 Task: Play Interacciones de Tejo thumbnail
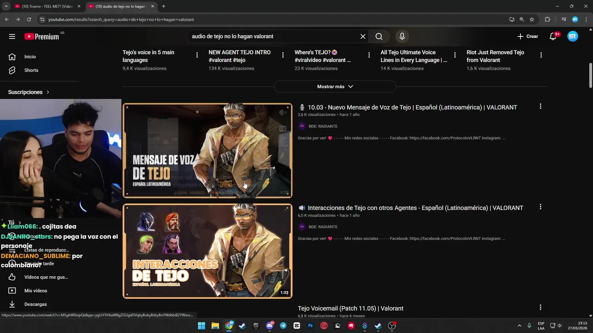point(208,251)
